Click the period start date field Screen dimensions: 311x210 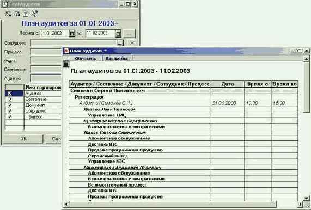54,33
